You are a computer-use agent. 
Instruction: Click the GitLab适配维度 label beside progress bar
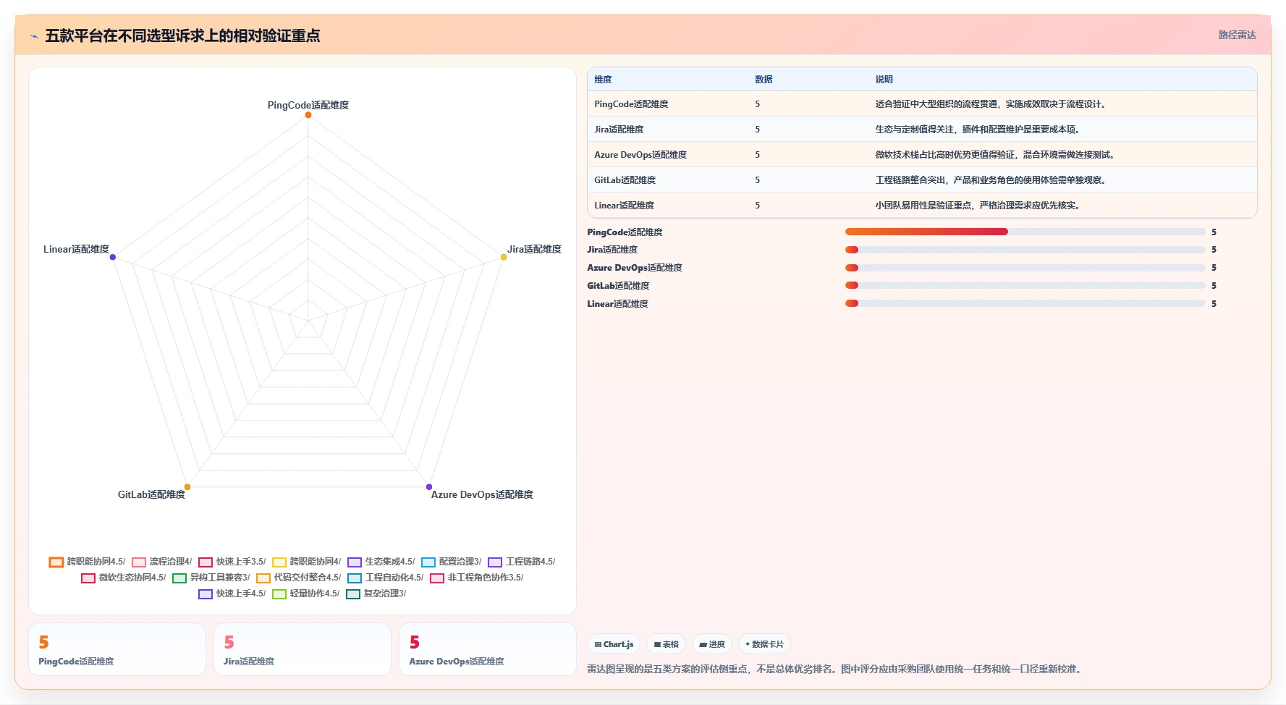coord(618,286)
